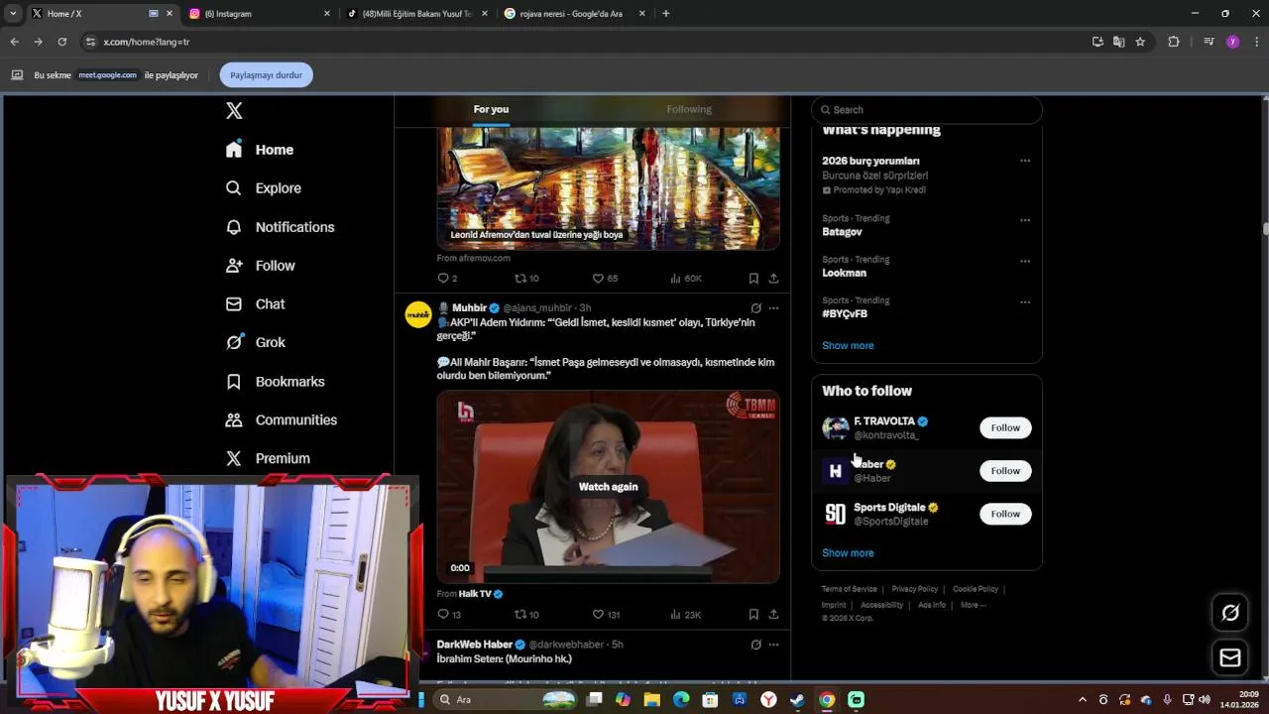This screenshot has height=714, width=1269.
Task: Show more trending topics
Action: coord(848,346)
